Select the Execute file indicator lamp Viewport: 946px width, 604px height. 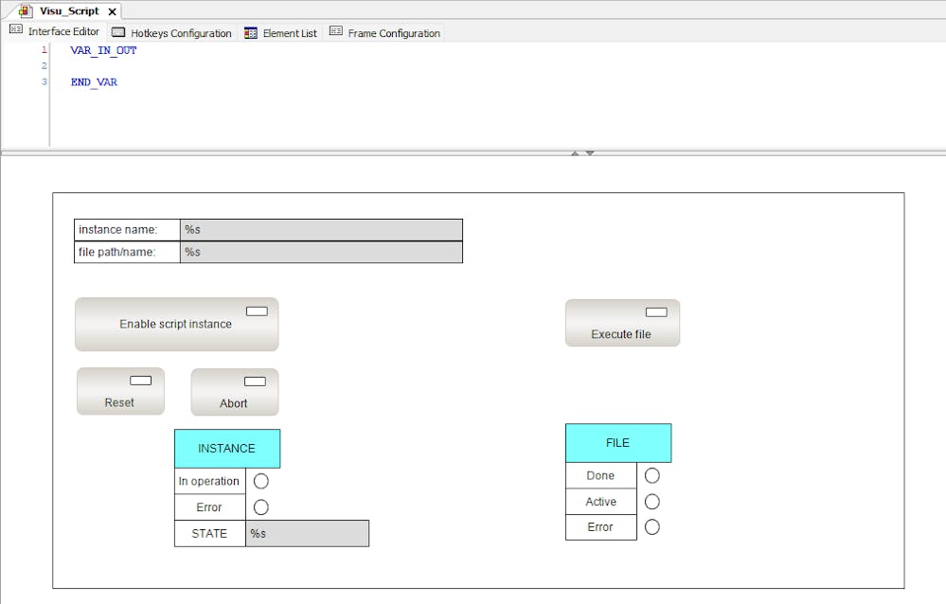tap(656, 312)
